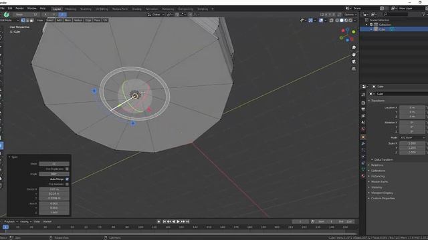Toggle auto keying record button
This screenshot has width=428, height=240.
coord(158,221)
